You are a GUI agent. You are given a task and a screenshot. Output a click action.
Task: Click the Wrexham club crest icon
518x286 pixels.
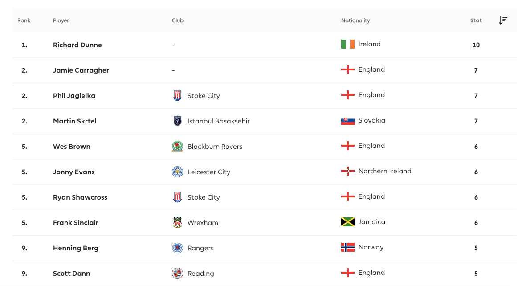[x=177, y=223]
